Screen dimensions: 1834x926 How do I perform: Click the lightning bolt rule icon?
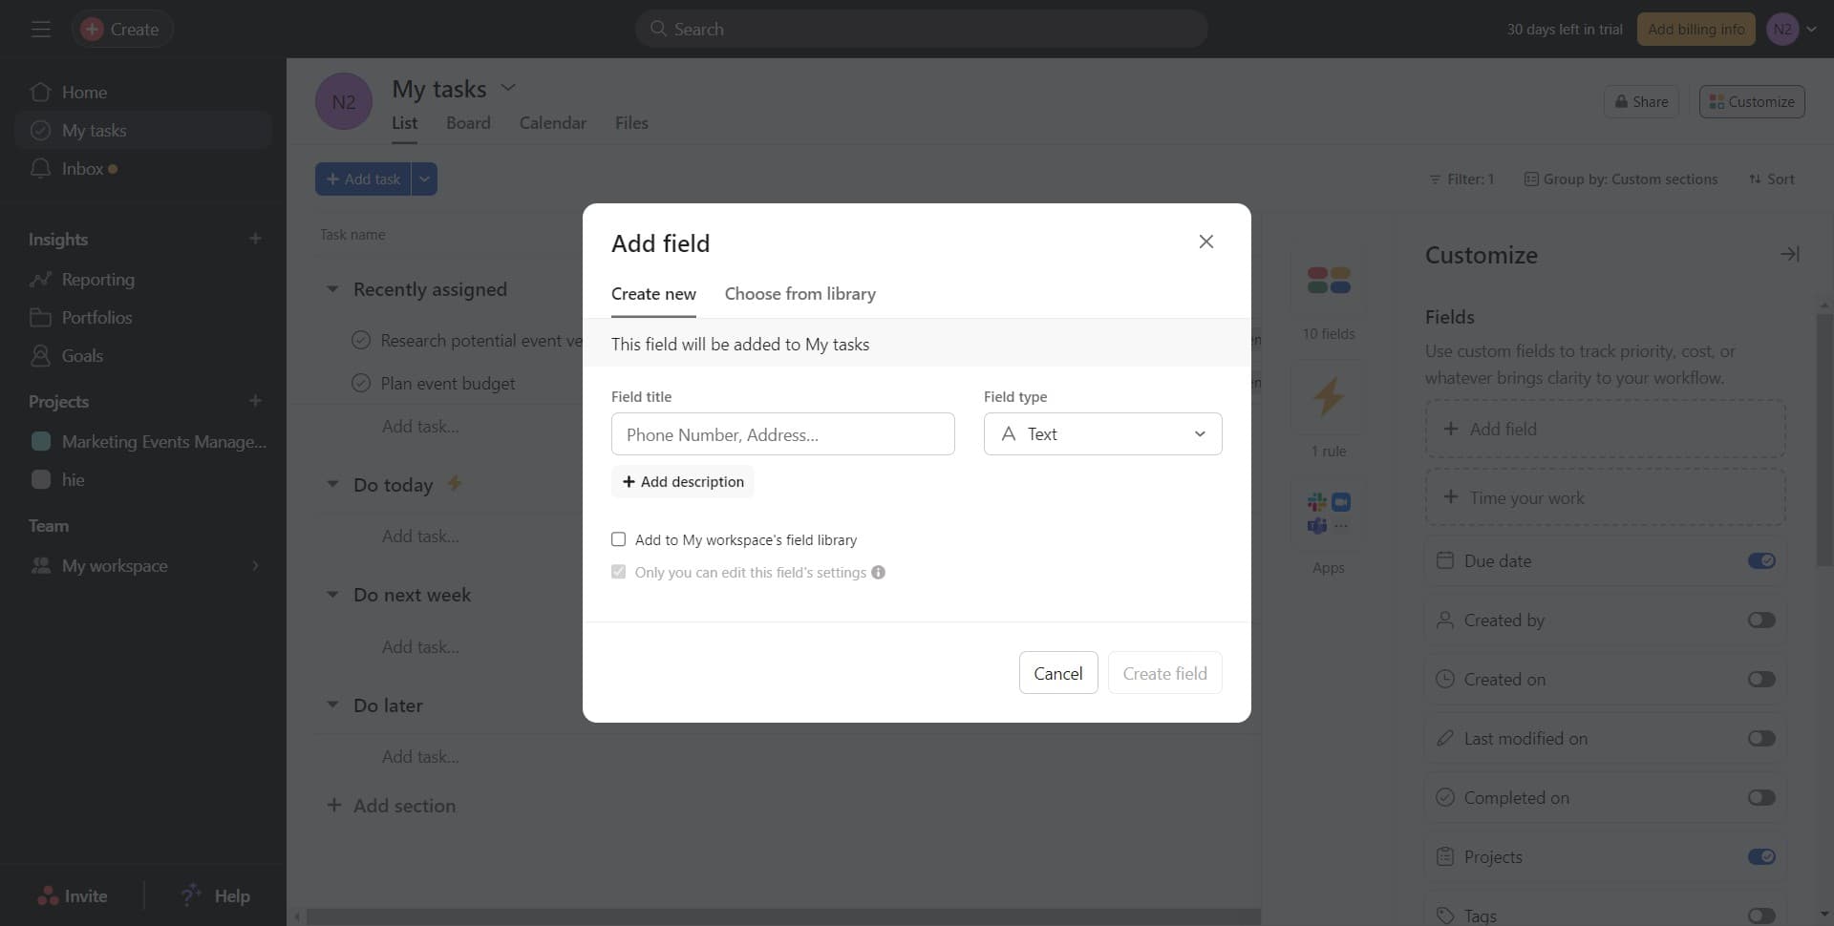1328,397
